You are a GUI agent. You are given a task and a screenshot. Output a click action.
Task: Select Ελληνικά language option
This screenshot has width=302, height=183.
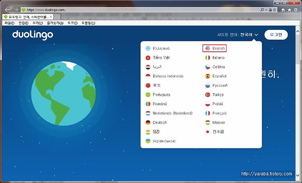tap(161, 48)
